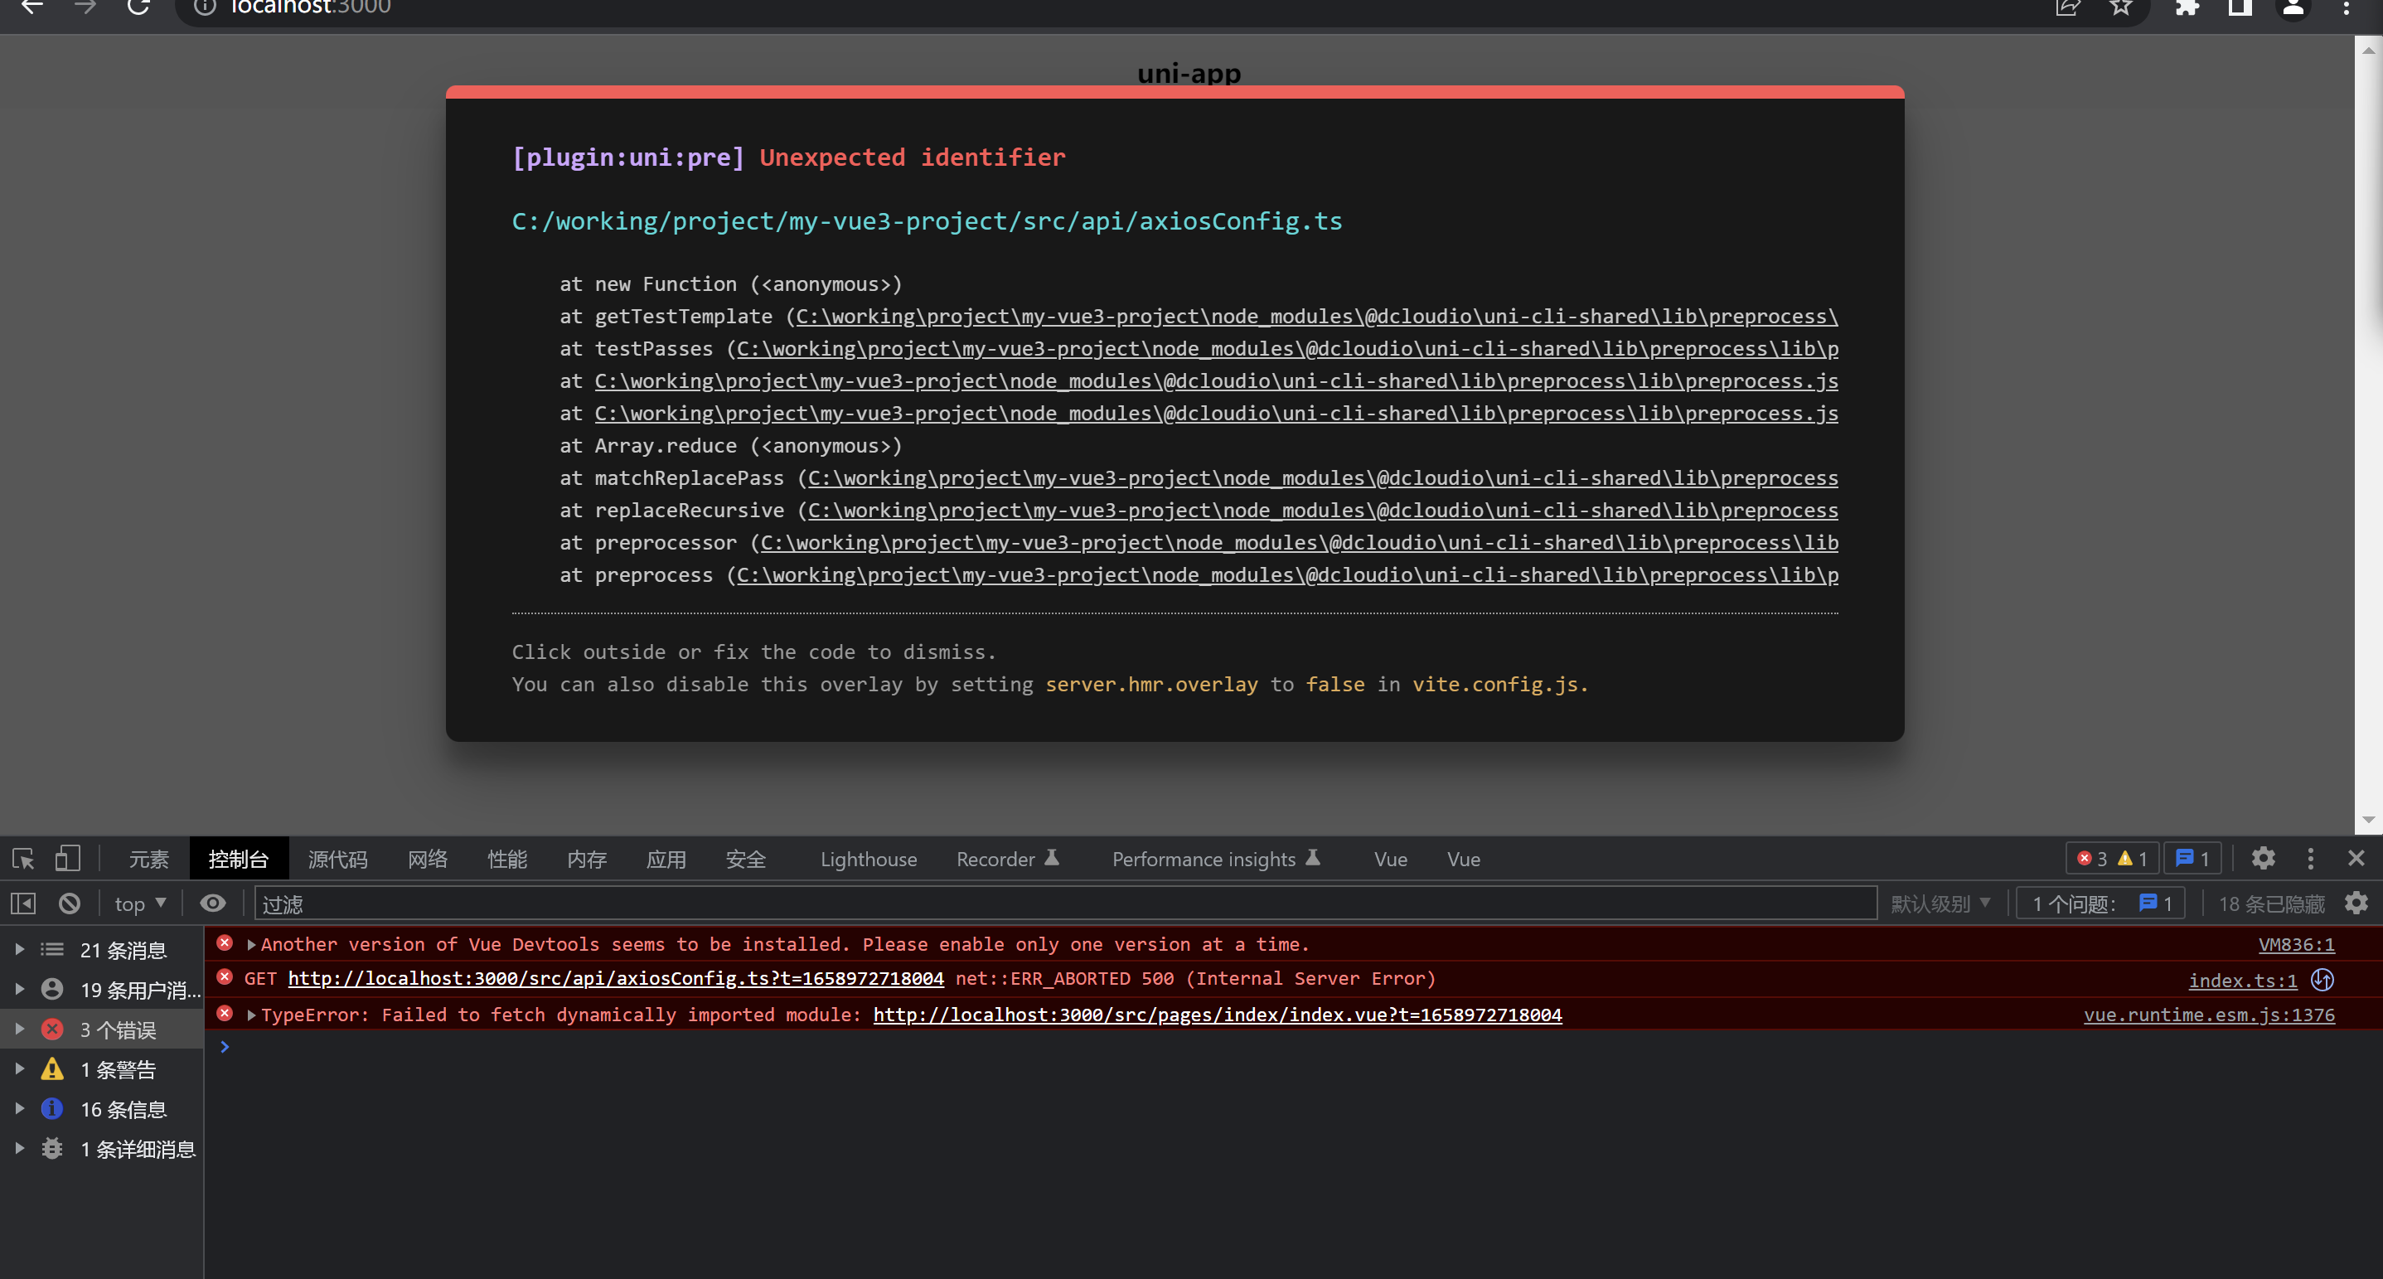Image resolution: width=2383 pixels, height=1279 pixels.
Task: Switch to the 网络 tab
Action: click(x=428, y=859)
